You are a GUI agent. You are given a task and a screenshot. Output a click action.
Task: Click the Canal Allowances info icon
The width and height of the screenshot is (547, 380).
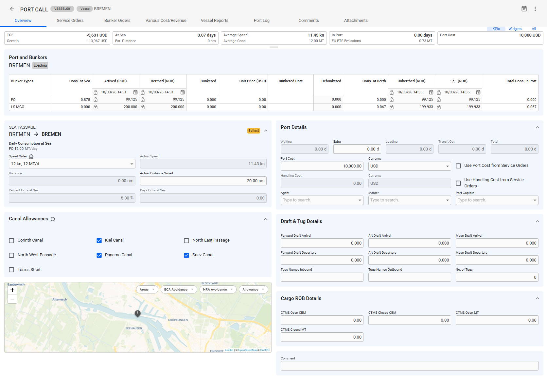click(x=53, y=219)
